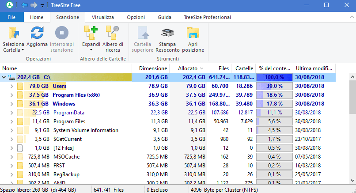Click the Stampa Resoconto printer icon

pos(167,34)
